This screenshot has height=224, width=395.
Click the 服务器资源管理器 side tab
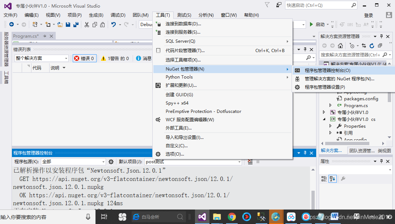tap(6, 49)
